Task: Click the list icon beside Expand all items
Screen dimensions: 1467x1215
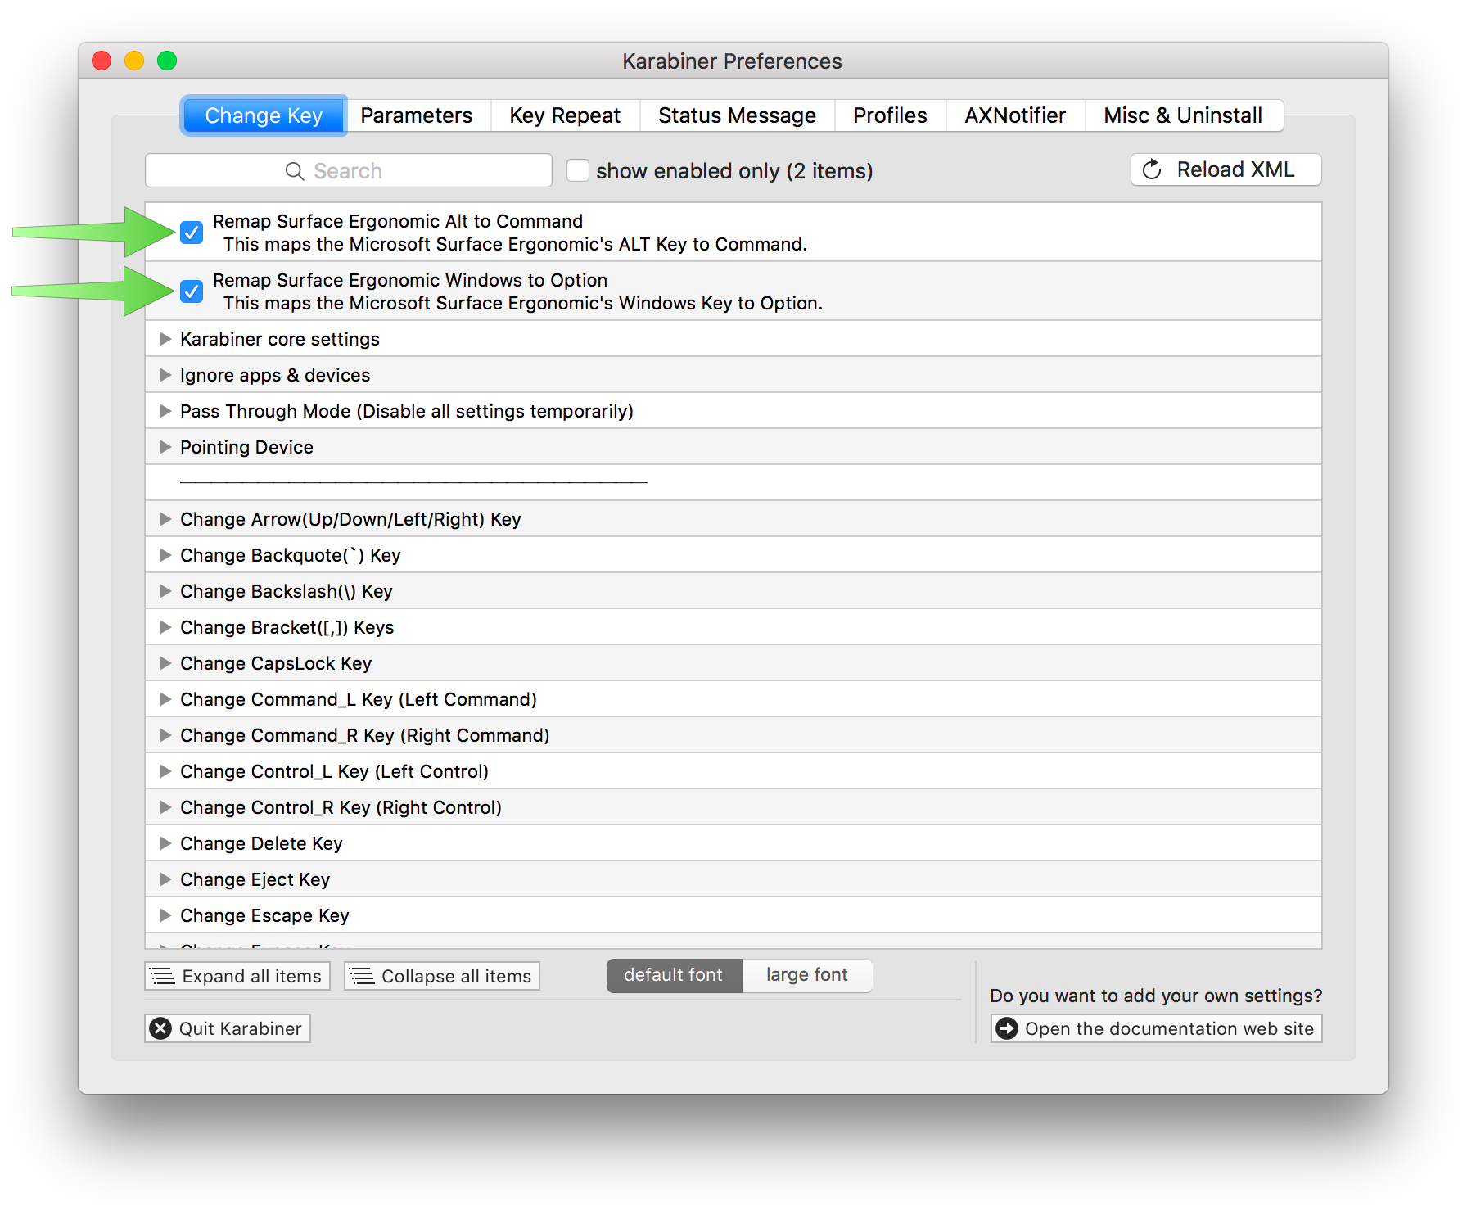Action: click(163, 976)
